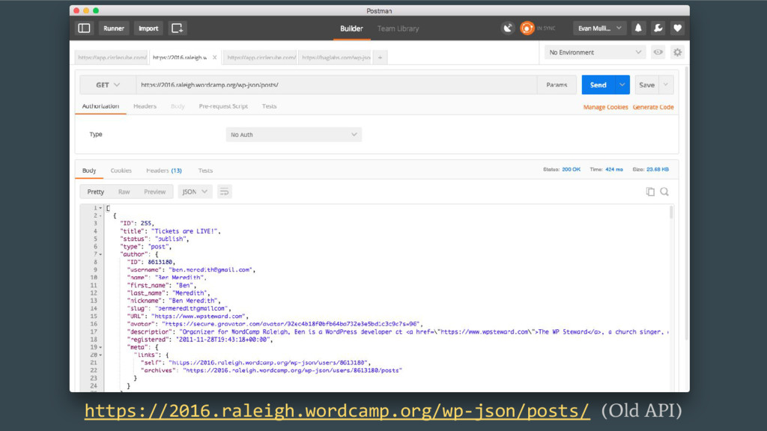This screenshot has height=431, width=767.
Task: Open the JSON format dropdown
Action: pyautogui.click(x=195, y=192)
